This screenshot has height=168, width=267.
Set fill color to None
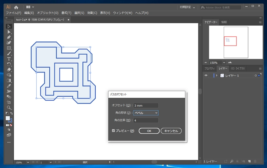(x=11, y=125)
